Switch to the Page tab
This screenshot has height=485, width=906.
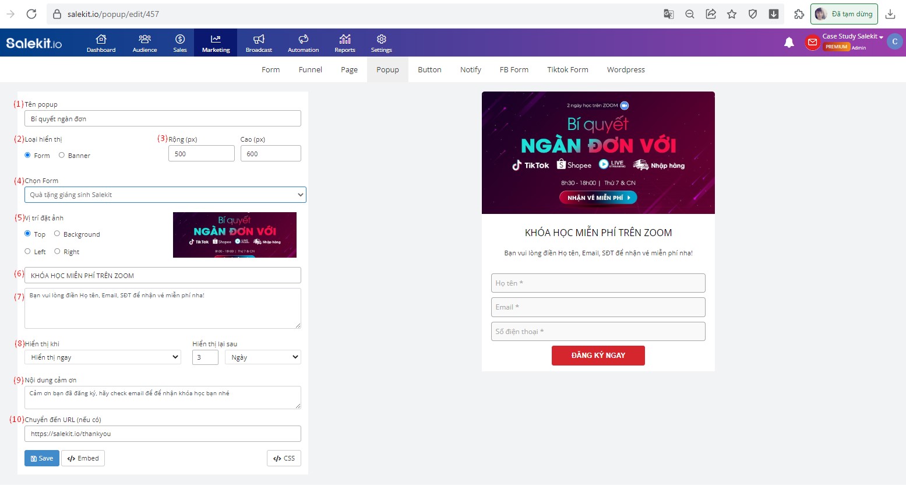coord(349,69)
